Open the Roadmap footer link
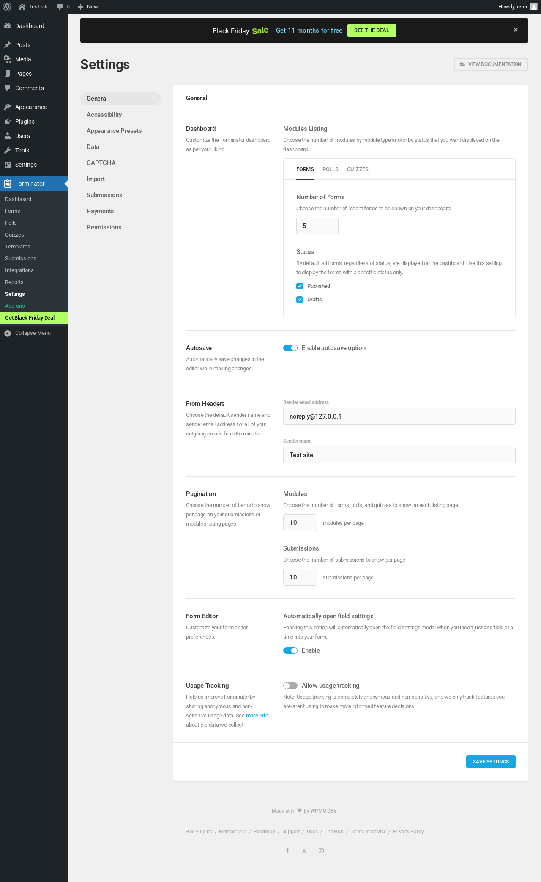This screenshot has height=882, width=541. coord(264,832)
